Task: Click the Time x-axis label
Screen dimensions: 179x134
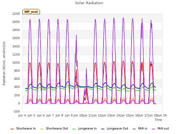Action: click(158, 120)
